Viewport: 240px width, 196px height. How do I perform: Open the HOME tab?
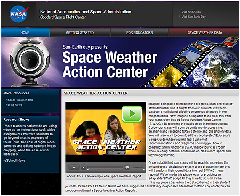tap(25, 32)
